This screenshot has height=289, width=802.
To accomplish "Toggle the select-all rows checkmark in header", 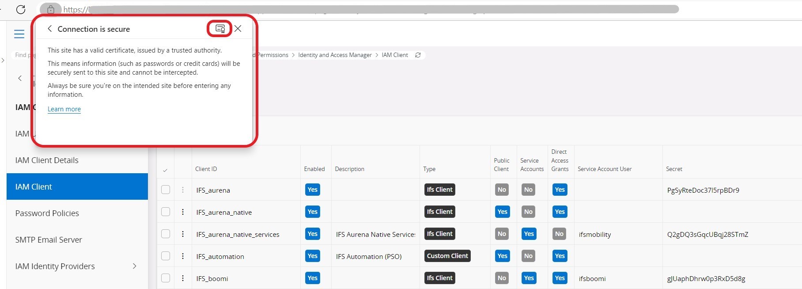I will 165,170.
